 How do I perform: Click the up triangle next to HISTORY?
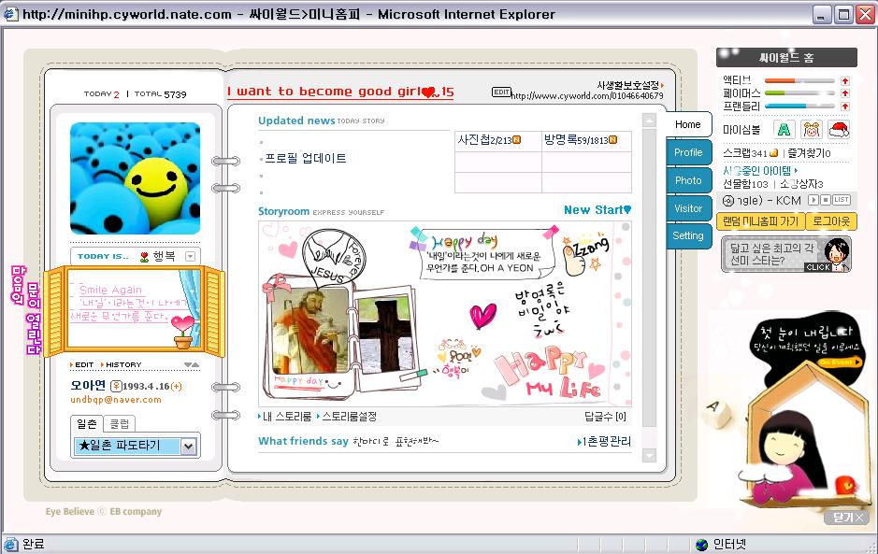195,365
